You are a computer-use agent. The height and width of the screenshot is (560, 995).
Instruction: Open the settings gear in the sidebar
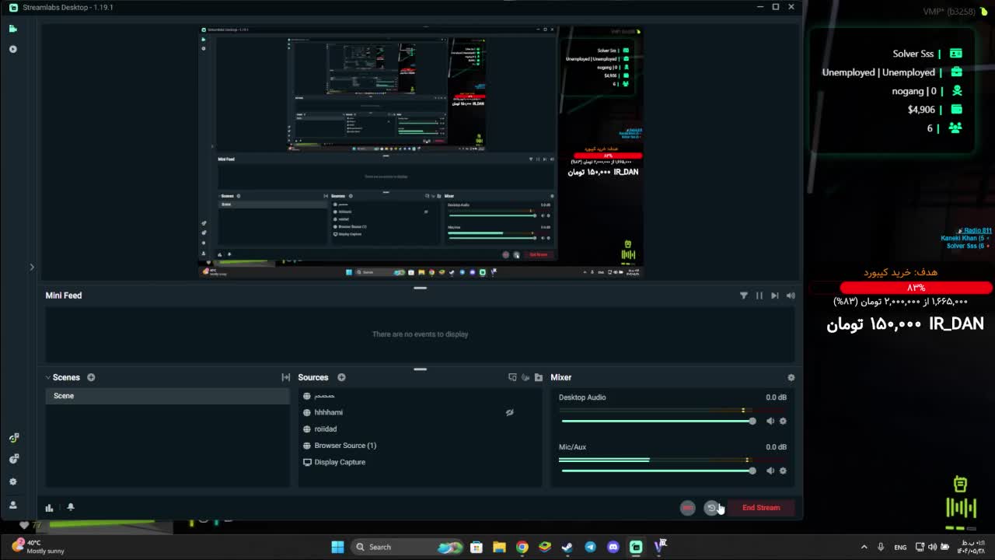tap(12, 481)
